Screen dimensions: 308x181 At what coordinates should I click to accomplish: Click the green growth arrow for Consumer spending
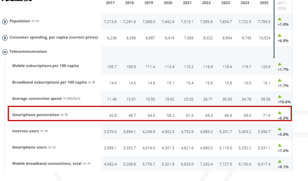pos(279,35)
